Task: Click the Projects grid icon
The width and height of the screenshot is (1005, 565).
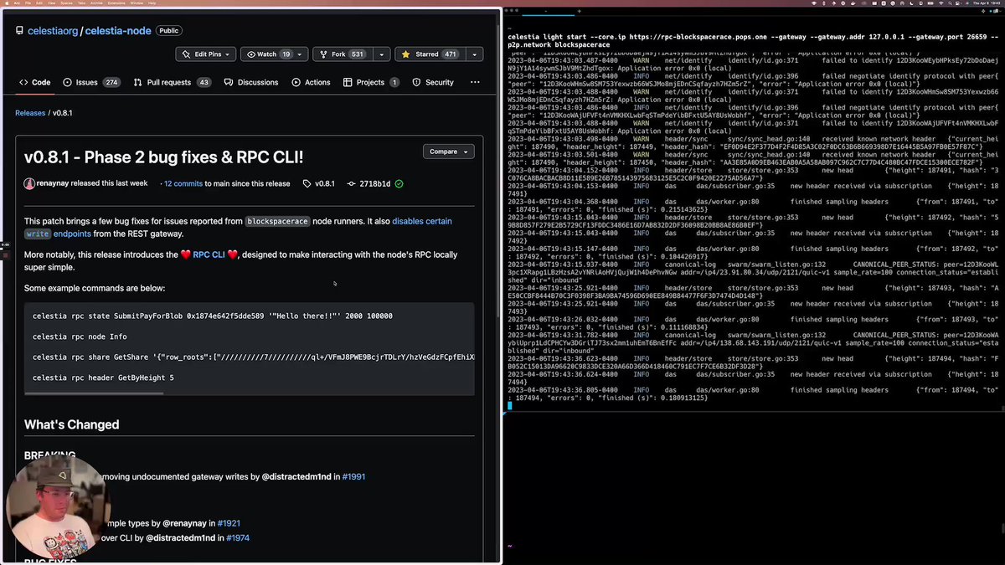Action: click(347, 82)
